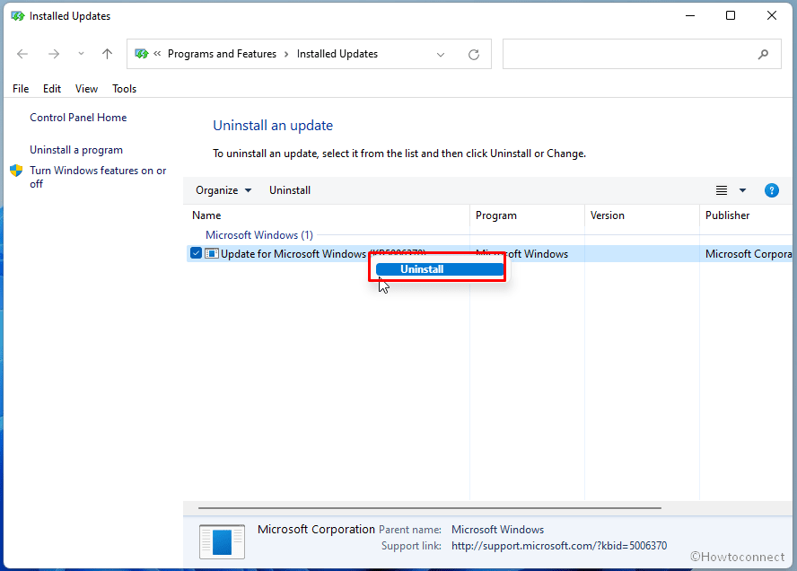This screenshot has height=571, width=797.
Task: Click the Uninstall an update heading
Action: [273, 126]
